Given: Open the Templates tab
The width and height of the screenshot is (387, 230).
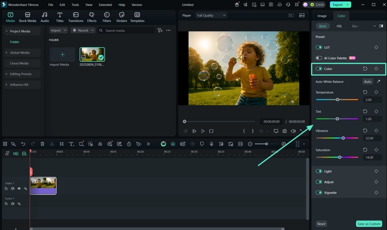Looking at the screenshot, I should coord(137,17).
